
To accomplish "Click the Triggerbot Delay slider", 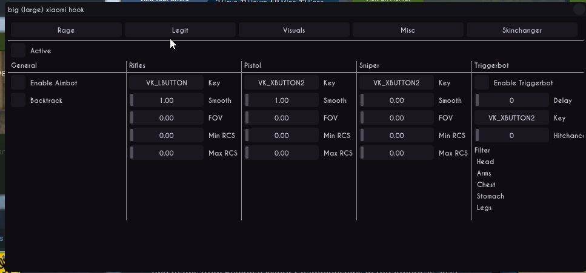I will (511, 100).
